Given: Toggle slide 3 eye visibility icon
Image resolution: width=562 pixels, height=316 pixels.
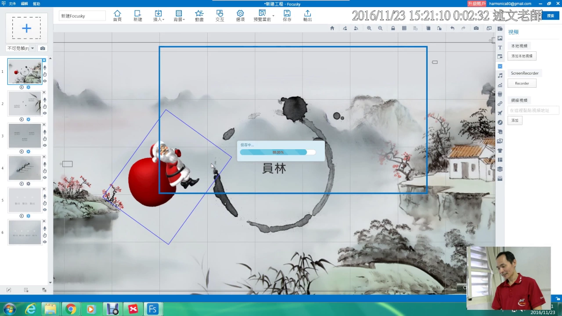Looking at the screenshot, I should (44, 145).
